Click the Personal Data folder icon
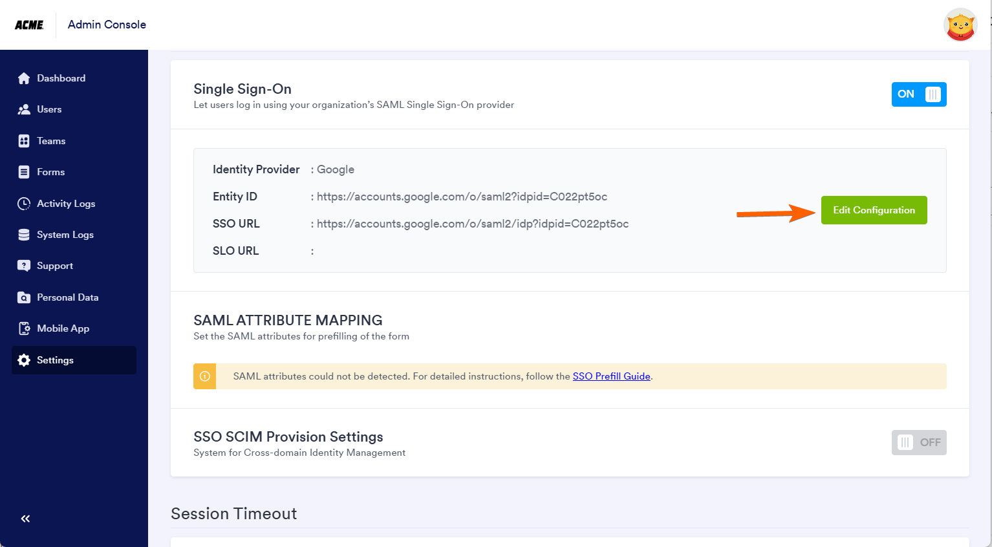Image resolution: width=992 pixels, height=547 pixels. (x=24, y=297)
